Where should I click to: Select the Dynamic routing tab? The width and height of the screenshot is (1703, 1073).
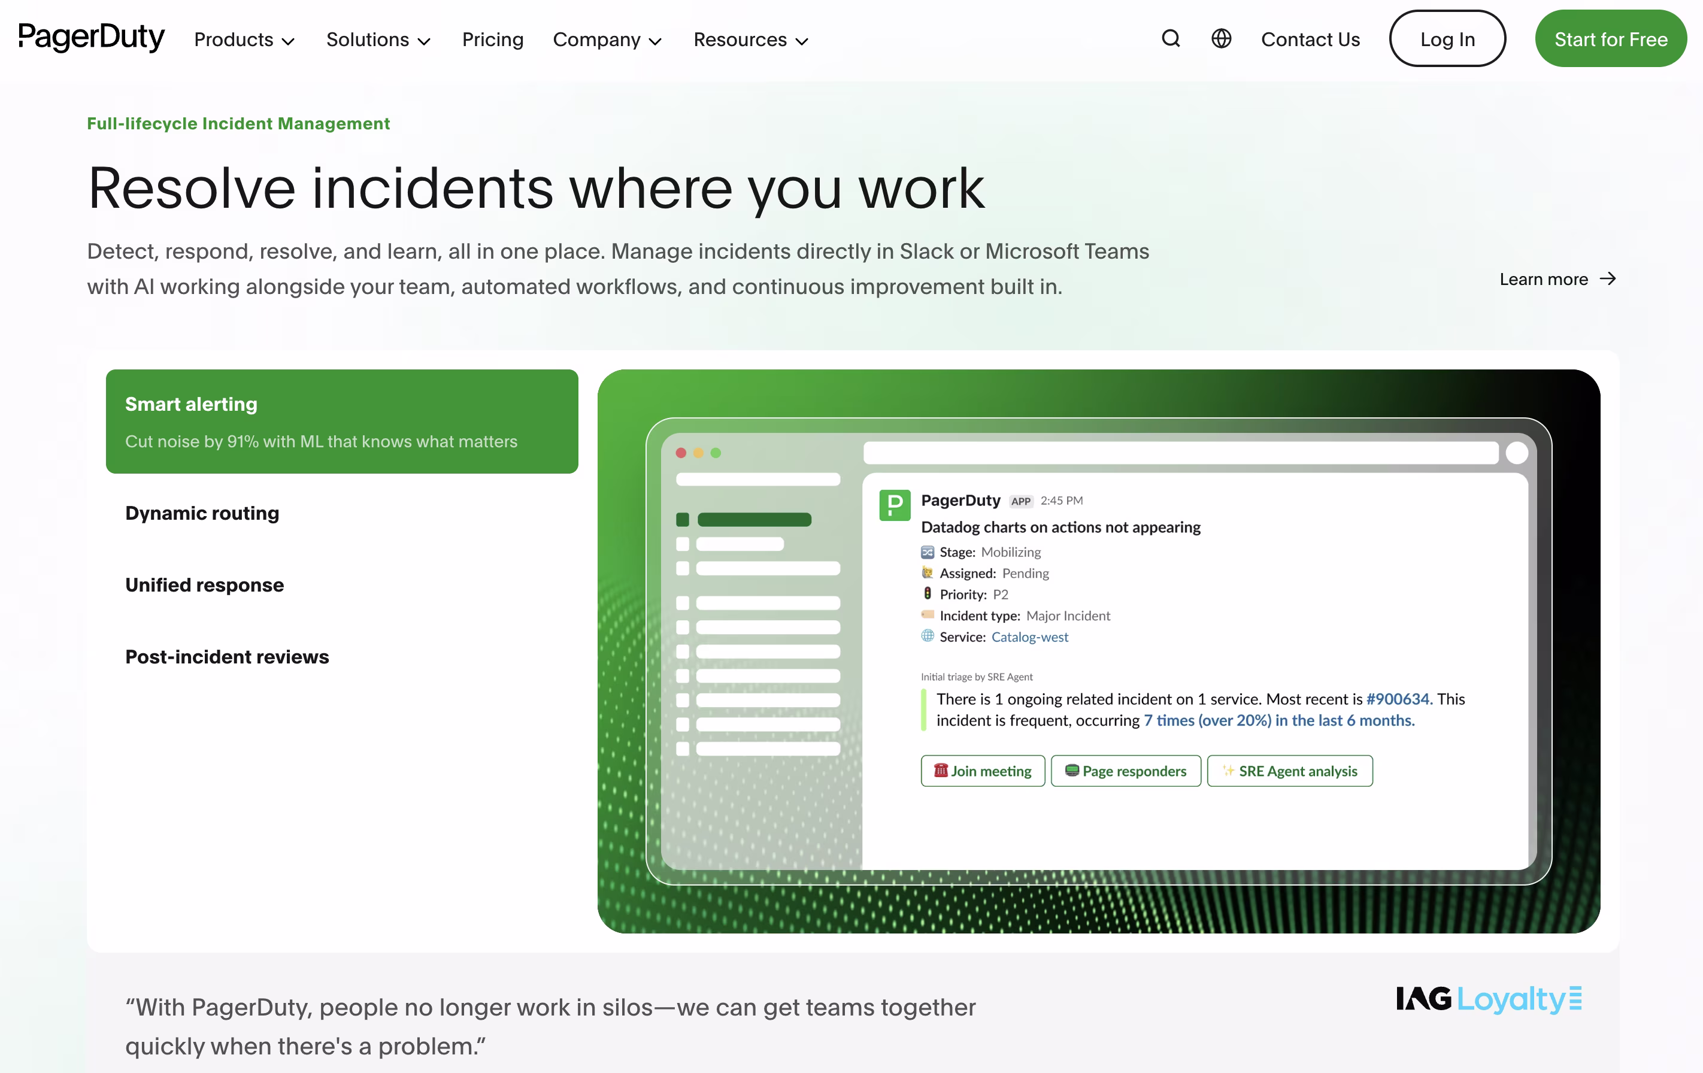[202, 513]
